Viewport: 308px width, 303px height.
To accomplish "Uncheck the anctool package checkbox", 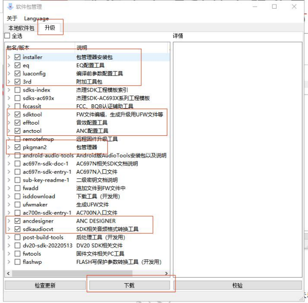I will click(x=17, y=131).
